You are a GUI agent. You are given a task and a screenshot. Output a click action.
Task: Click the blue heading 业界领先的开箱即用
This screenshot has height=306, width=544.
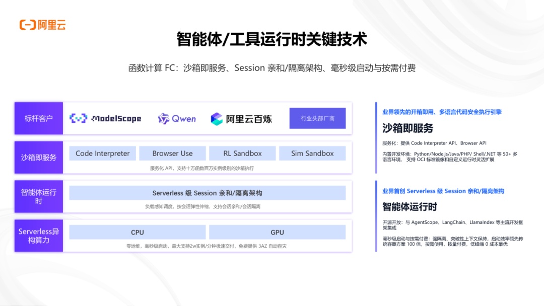[442, 112]
